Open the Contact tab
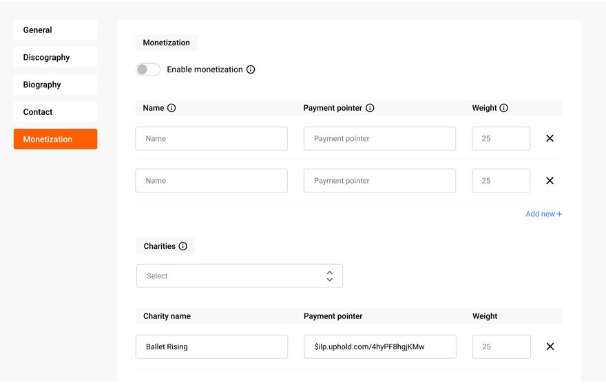The image size is (606, 385). pos(55,112)
